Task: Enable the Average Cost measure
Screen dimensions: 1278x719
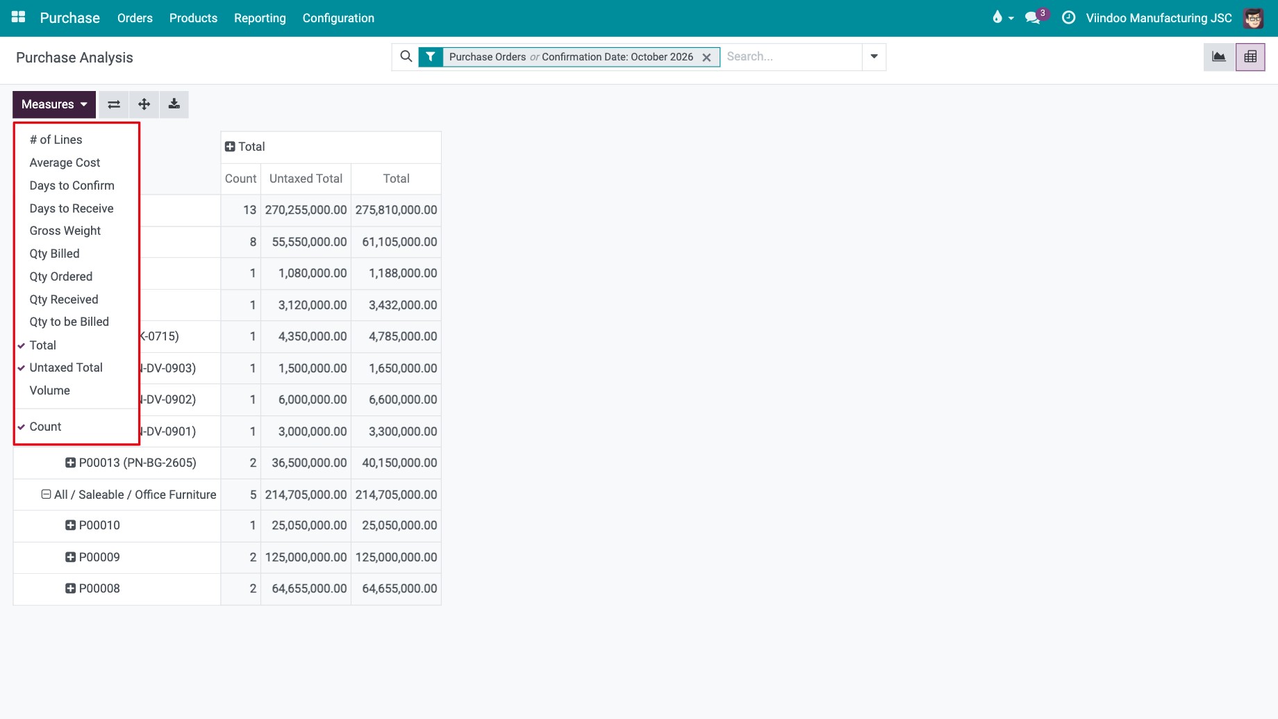Action: 76,163
